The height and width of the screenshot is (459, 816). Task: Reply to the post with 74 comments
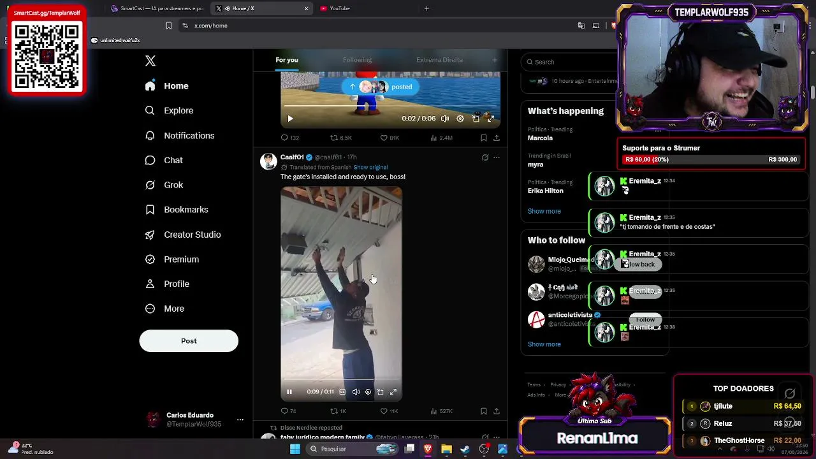tap(289, 411)
